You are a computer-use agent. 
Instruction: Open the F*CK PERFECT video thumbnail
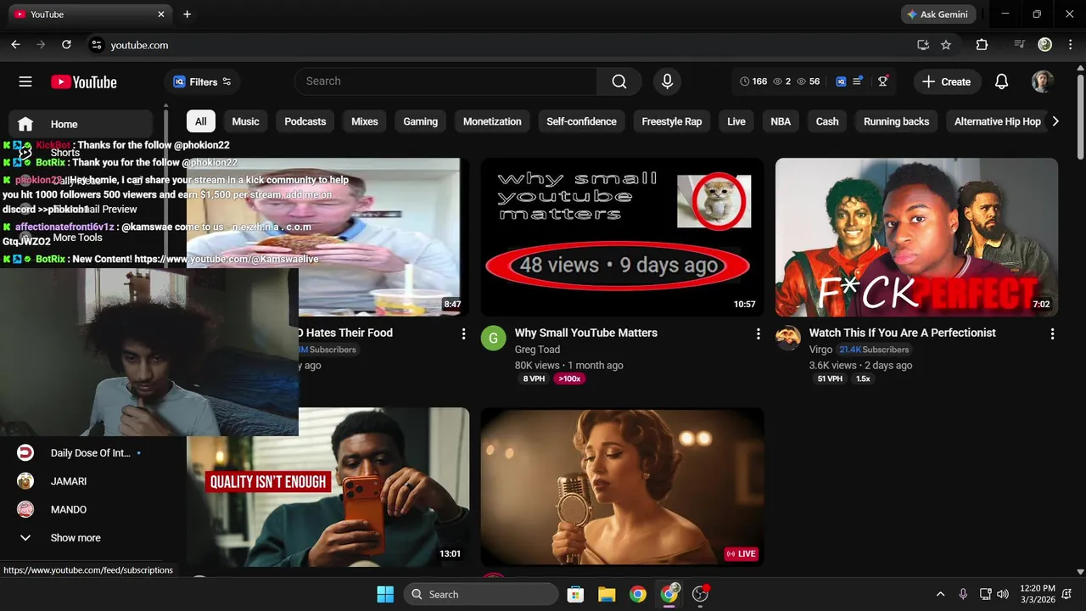(x=916, y=237)
